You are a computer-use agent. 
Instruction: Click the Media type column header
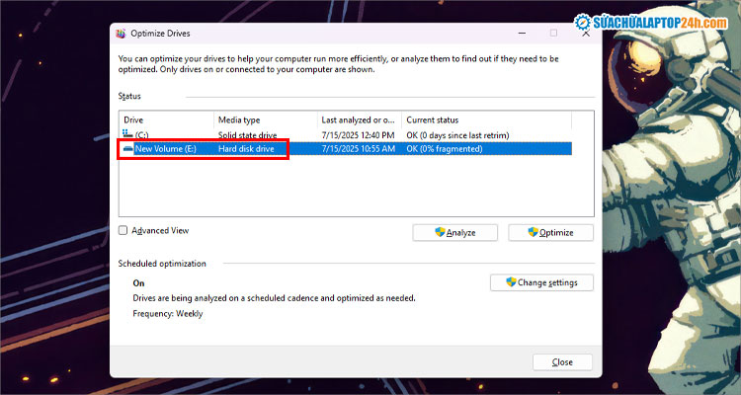coord(267,118)
